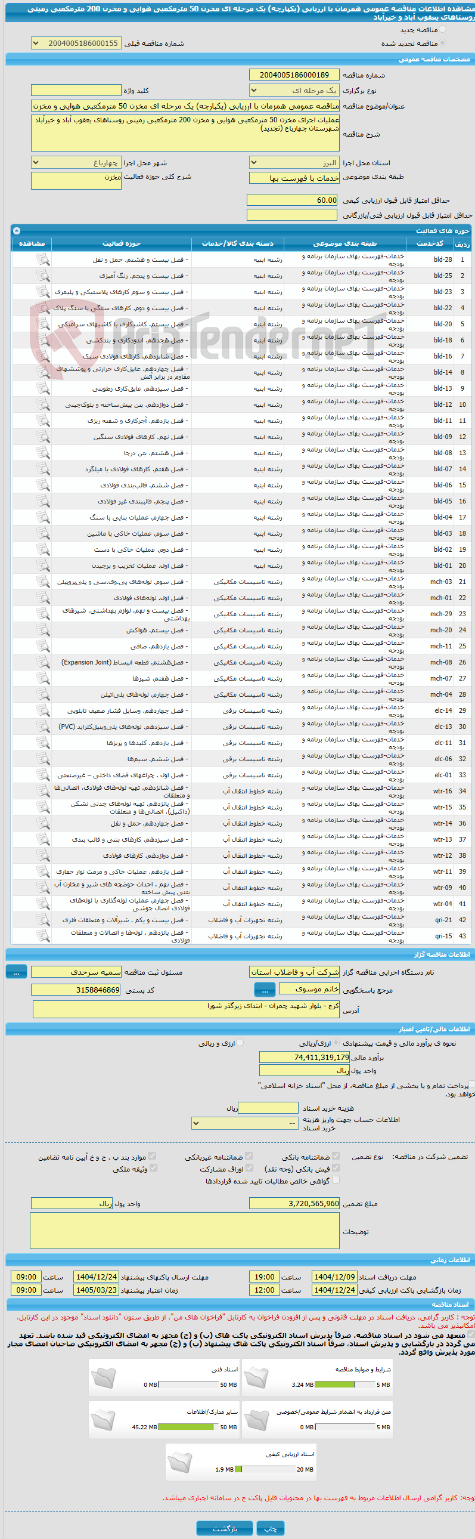Open the view icon for row elc-14
Viewport: 475px width, 1539px height.
[x=42, y=711]
